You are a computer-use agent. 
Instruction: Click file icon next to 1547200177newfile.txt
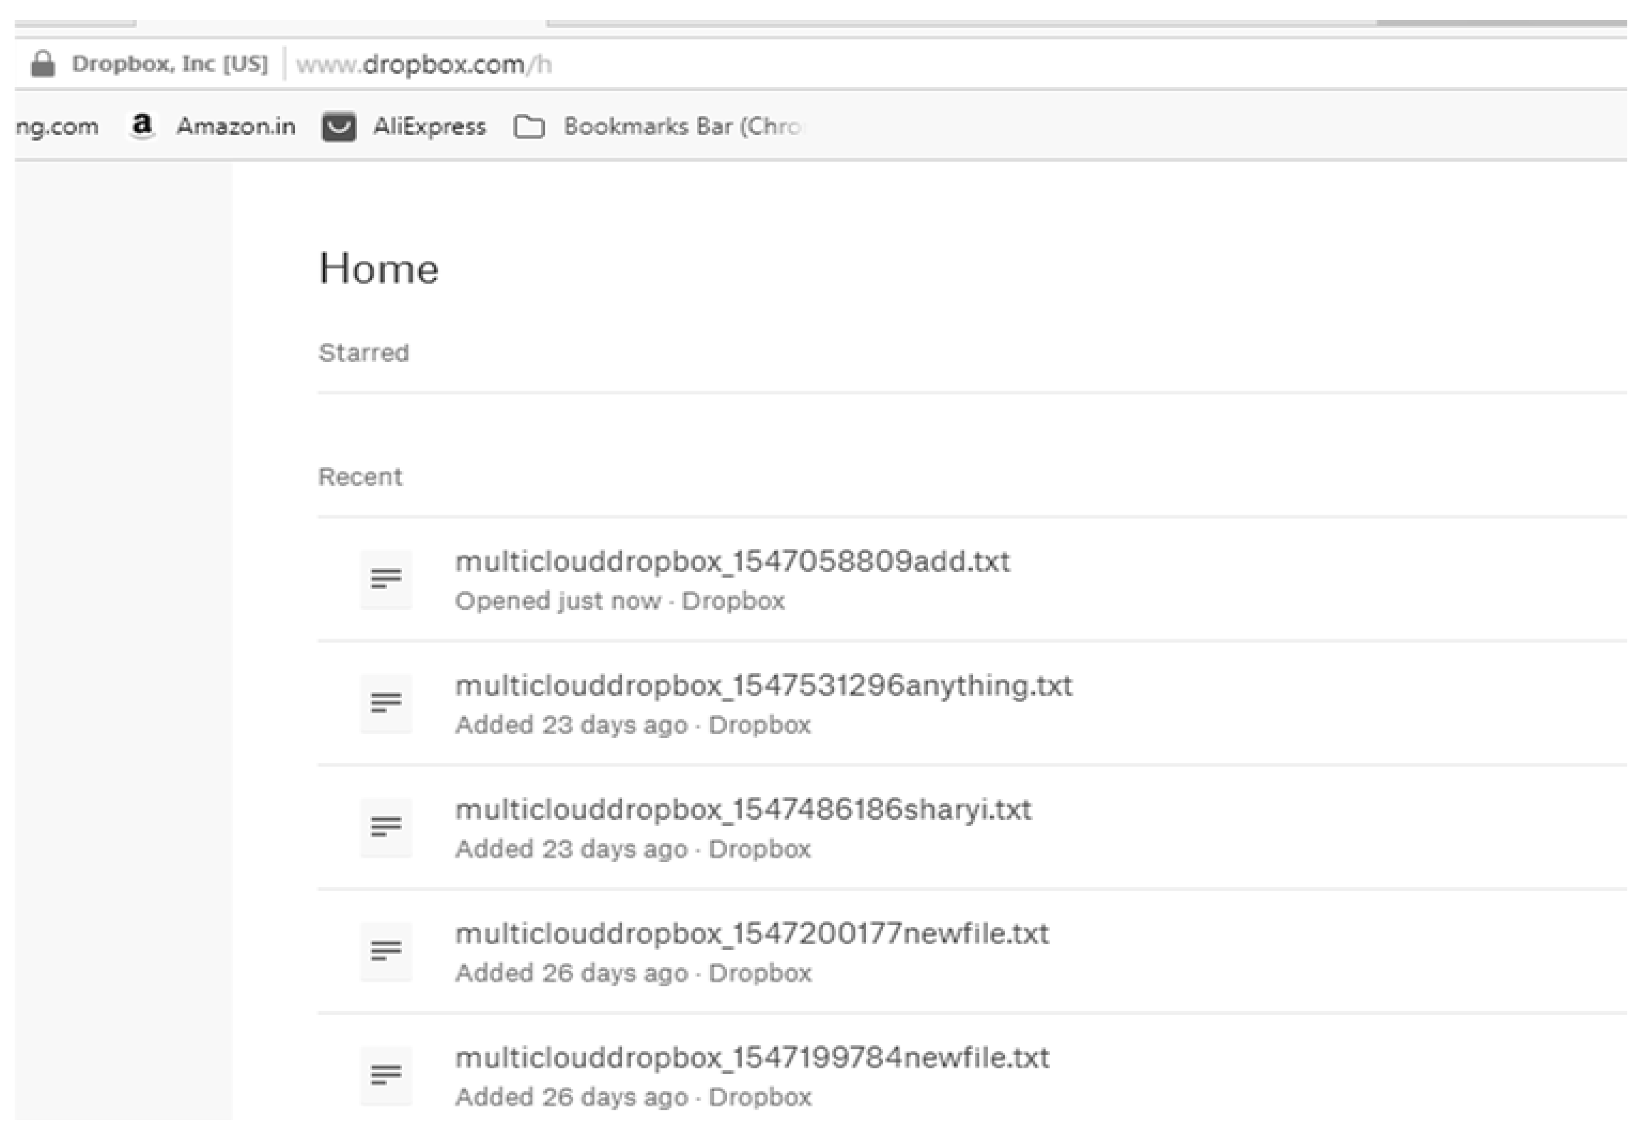tap(386, 951)
